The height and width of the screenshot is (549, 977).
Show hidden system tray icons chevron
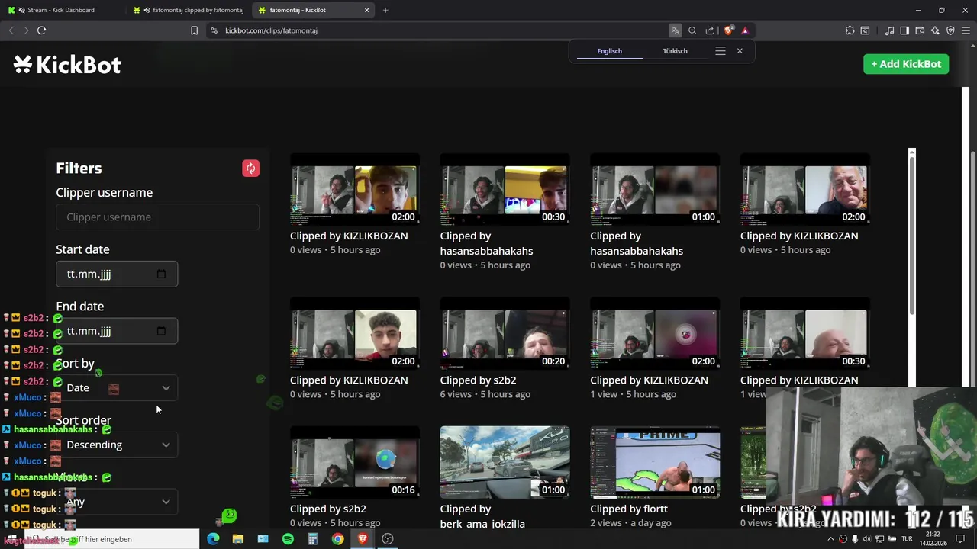[x=831, y=539]
